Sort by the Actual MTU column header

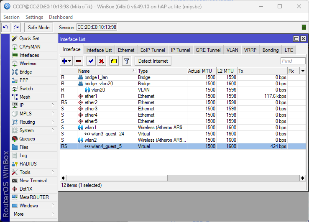[x=202, y=71]
